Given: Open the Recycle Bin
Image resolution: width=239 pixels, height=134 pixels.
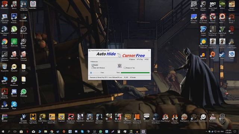Looking at the screenshot, I should (x=4, y=68).
